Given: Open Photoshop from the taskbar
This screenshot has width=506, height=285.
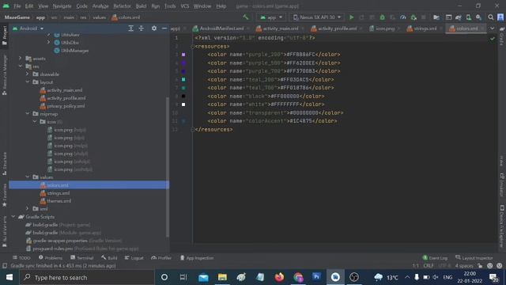Looking at the screenshot, I should [x=316, y=277].
